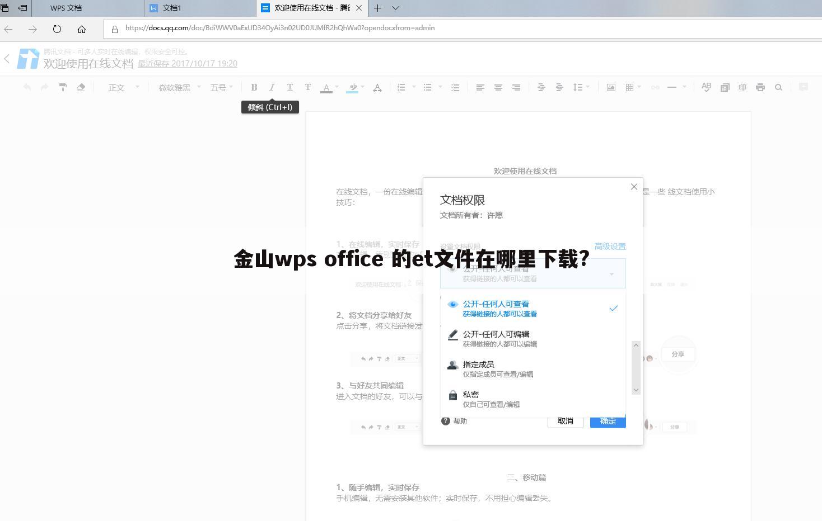Click the Clear Formatting eraser icon
Viewport: 822px width, 521px height.
(x=81, y=87)
